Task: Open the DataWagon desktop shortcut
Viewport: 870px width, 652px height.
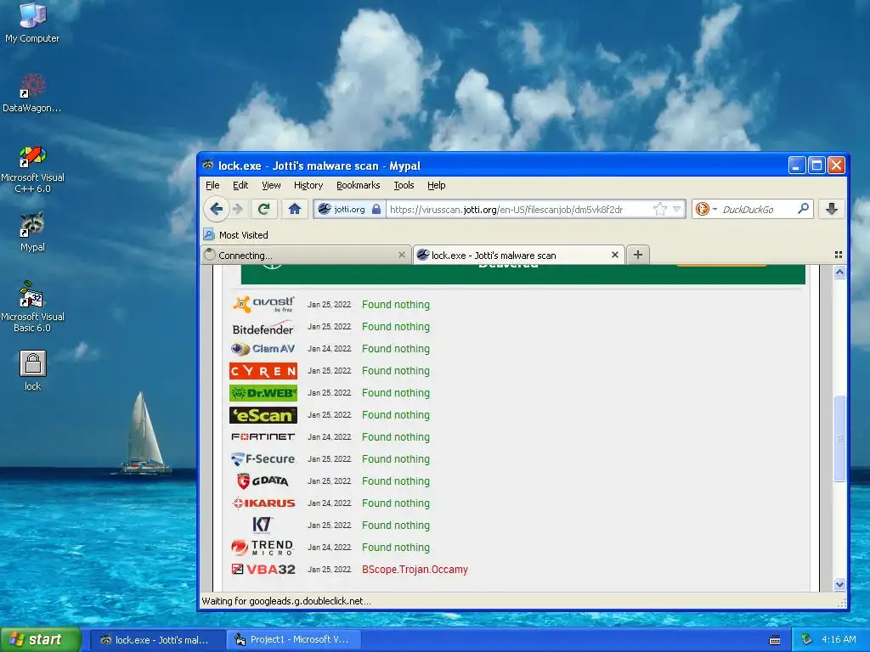Action: [x=32, y=93]
